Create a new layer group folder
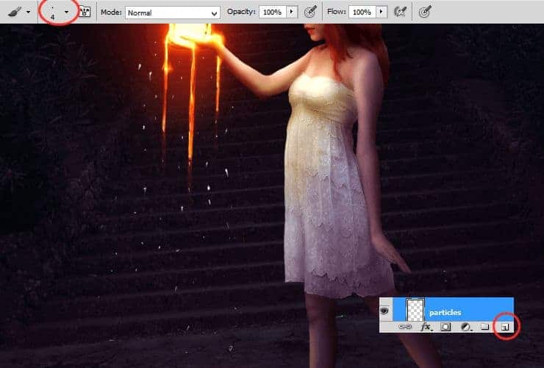Screen dimensions: 544x368 [484, 327]
